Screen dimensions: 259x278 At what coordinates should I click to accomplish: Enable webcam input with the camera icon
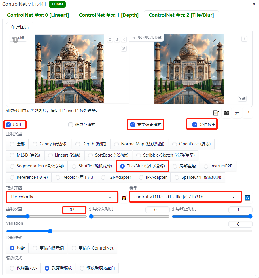(226, 113)
